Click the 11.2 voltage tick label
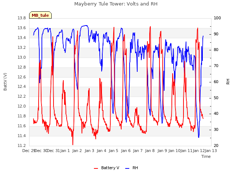This screenshot has width=233, height=175. coord(22,145)
